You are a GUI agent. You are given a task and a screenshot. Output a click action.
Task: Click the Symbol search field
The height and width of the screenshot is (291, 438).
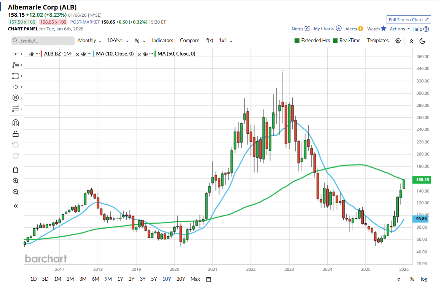(x=43, y=41)
